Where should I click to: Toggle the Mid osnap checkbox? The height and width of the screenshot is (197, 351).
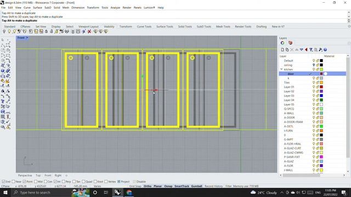pyautogui.click(x=36, y=182)
